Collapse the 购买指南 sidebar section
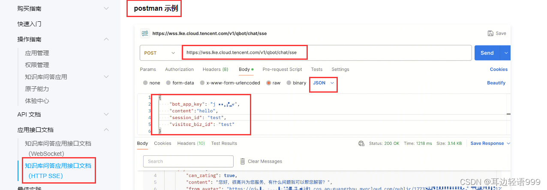547x190 pixels. click(x=106, y=9)
